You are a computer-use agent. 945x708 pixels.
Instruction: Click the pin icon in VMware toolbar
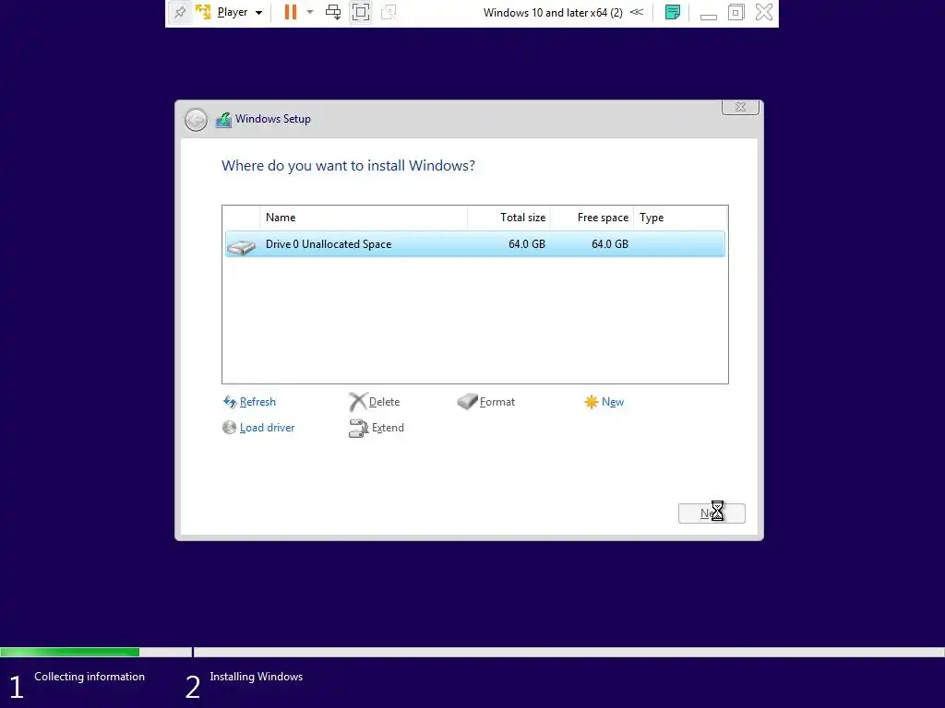tap(180, 12)
